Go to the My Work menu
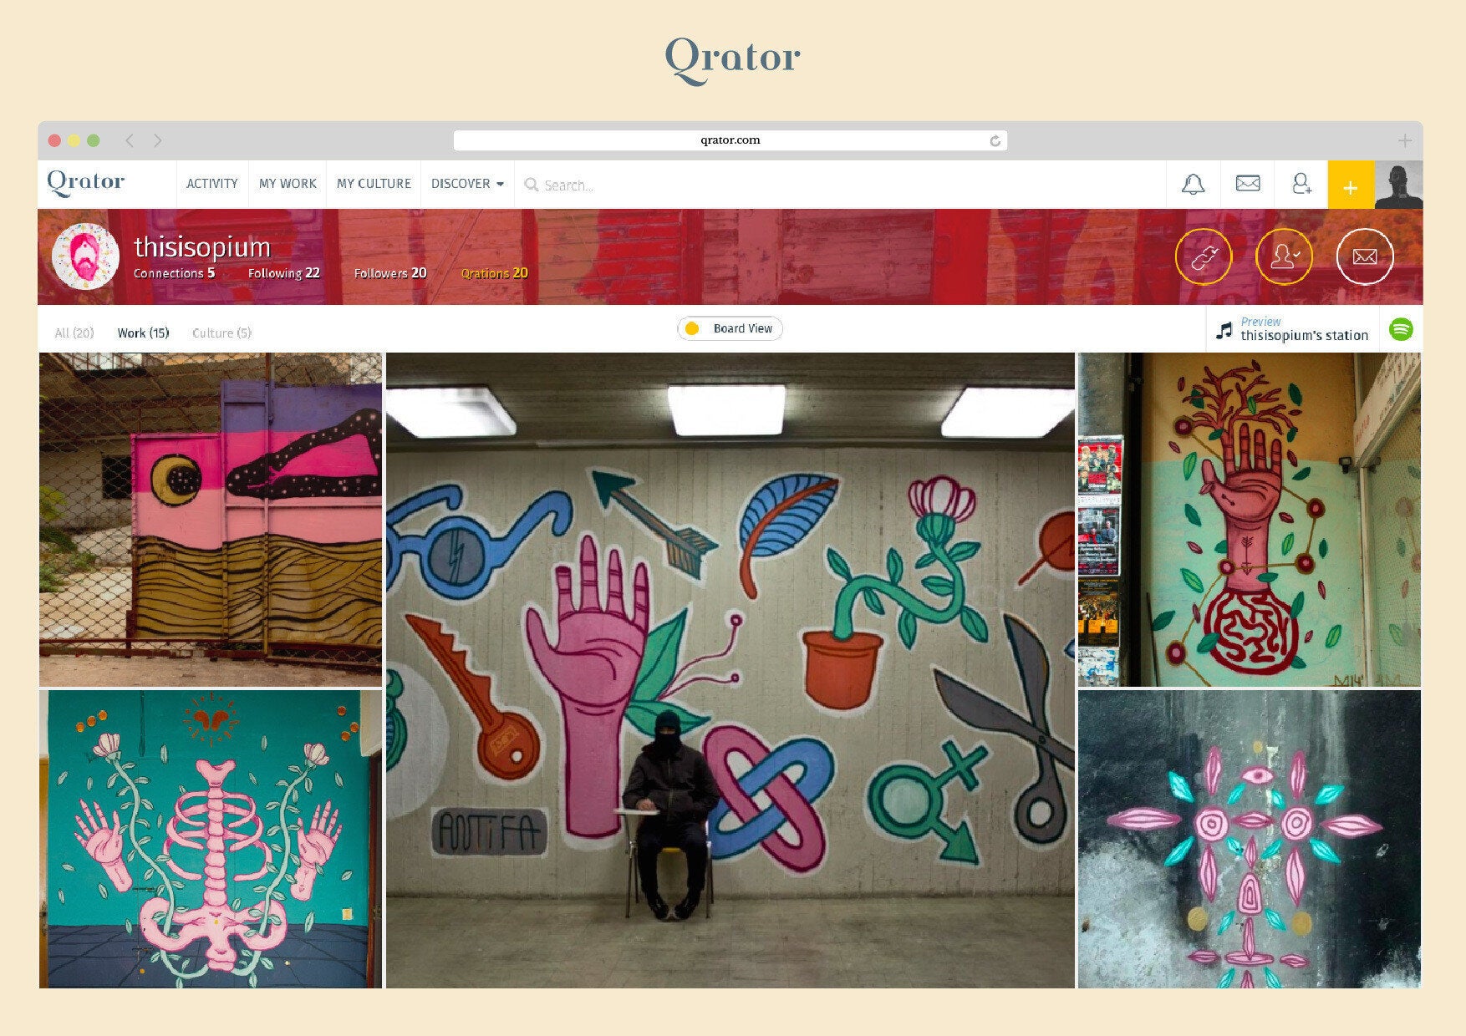Screen dimensions: 1466x1036 click(x=288, y=184)
